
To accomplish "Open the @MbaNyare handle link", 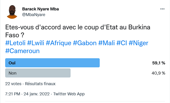I will pos(34,15).
